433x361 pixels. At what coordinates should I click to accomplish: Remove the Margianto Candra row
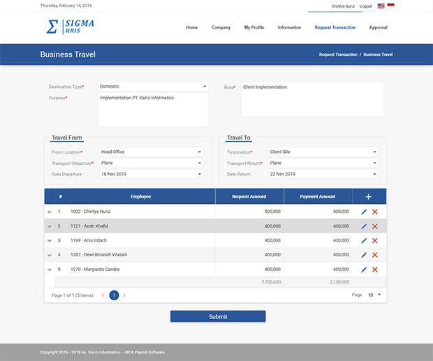tap(375, 270)
